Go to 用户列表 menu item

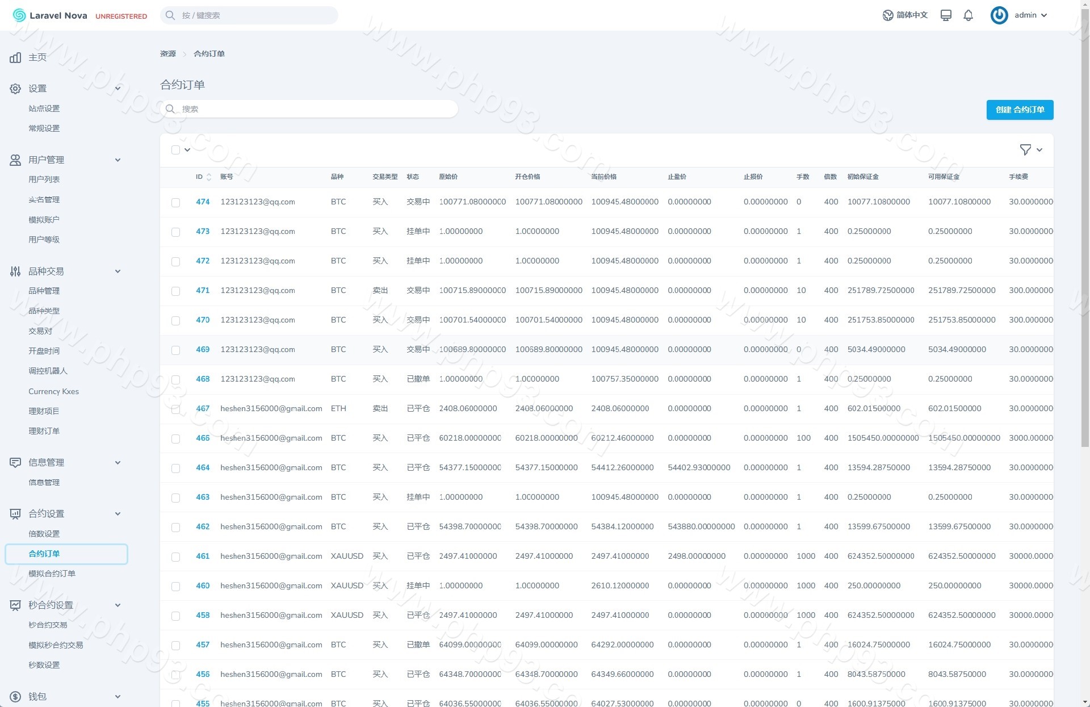44,179
